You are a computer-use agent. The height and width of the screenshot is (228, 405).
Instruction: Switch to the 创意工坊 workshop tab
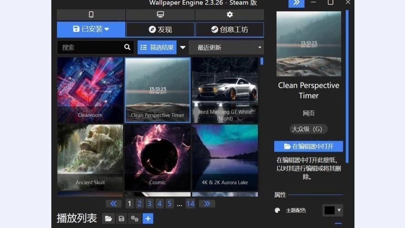230,30
